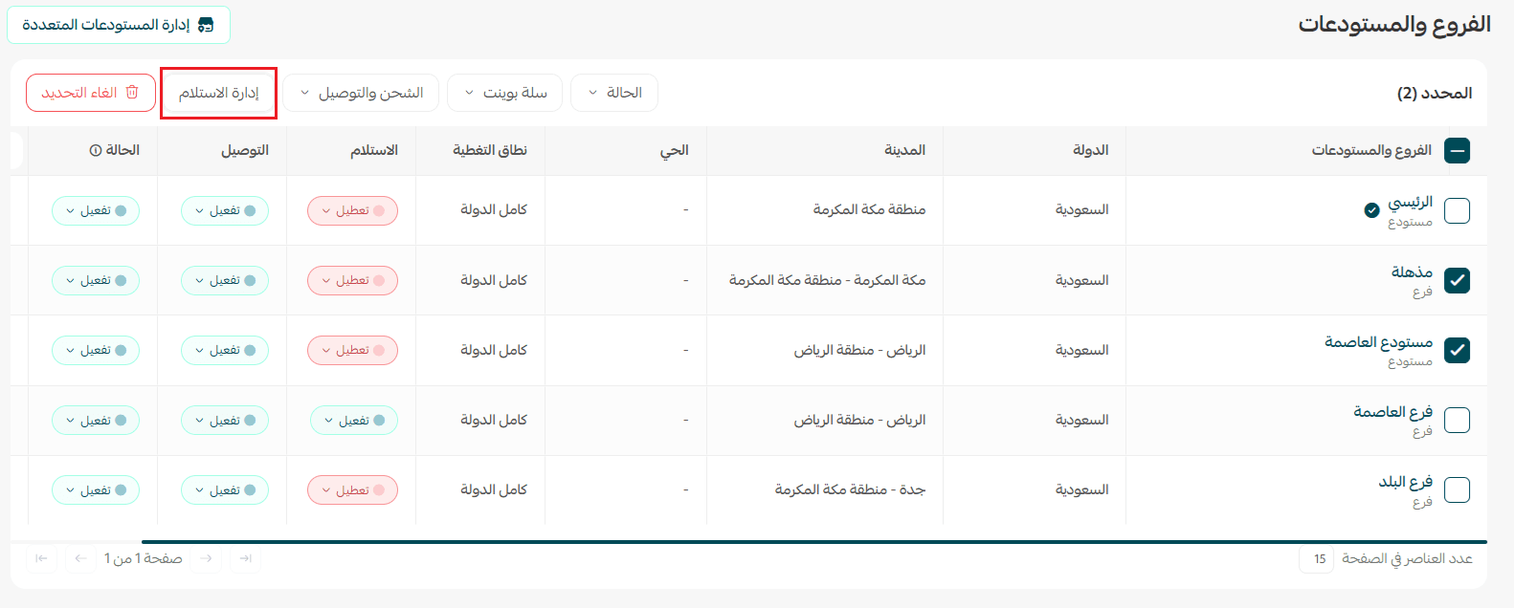Open الحالة status dropdown for فرع البلد
Image resolution: width=1514 pixels, height=608 pixels.
pos(96,489)
